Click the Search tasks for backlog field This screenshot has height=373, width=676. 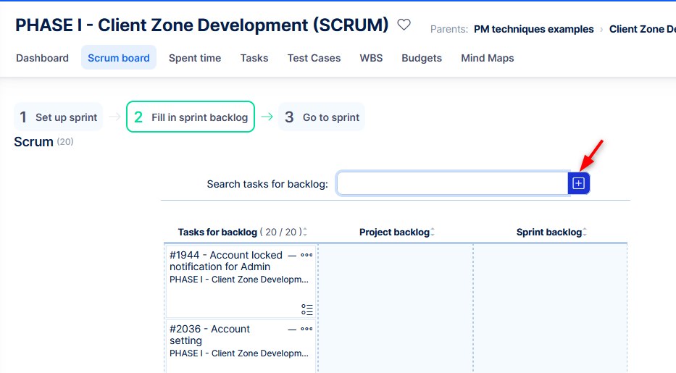point(452,184)
